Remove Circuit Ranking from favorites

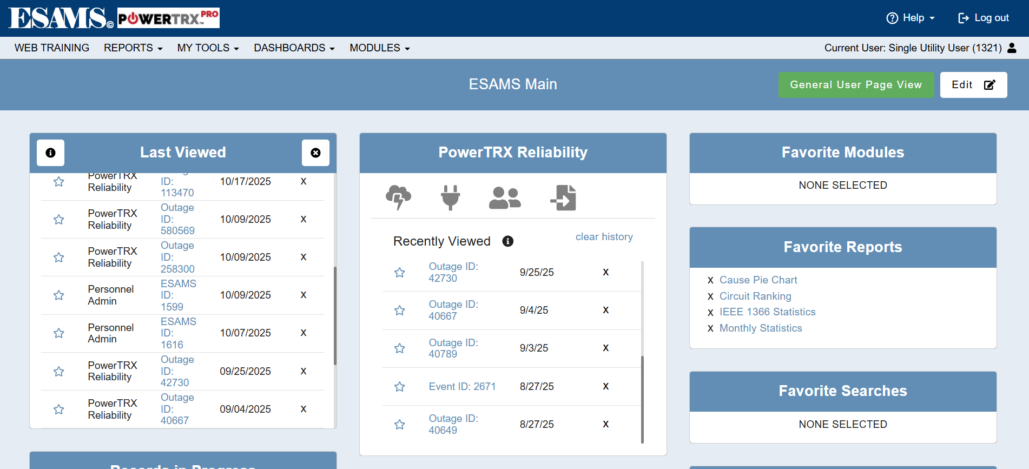pyautogui.click(x=710, y=296)
